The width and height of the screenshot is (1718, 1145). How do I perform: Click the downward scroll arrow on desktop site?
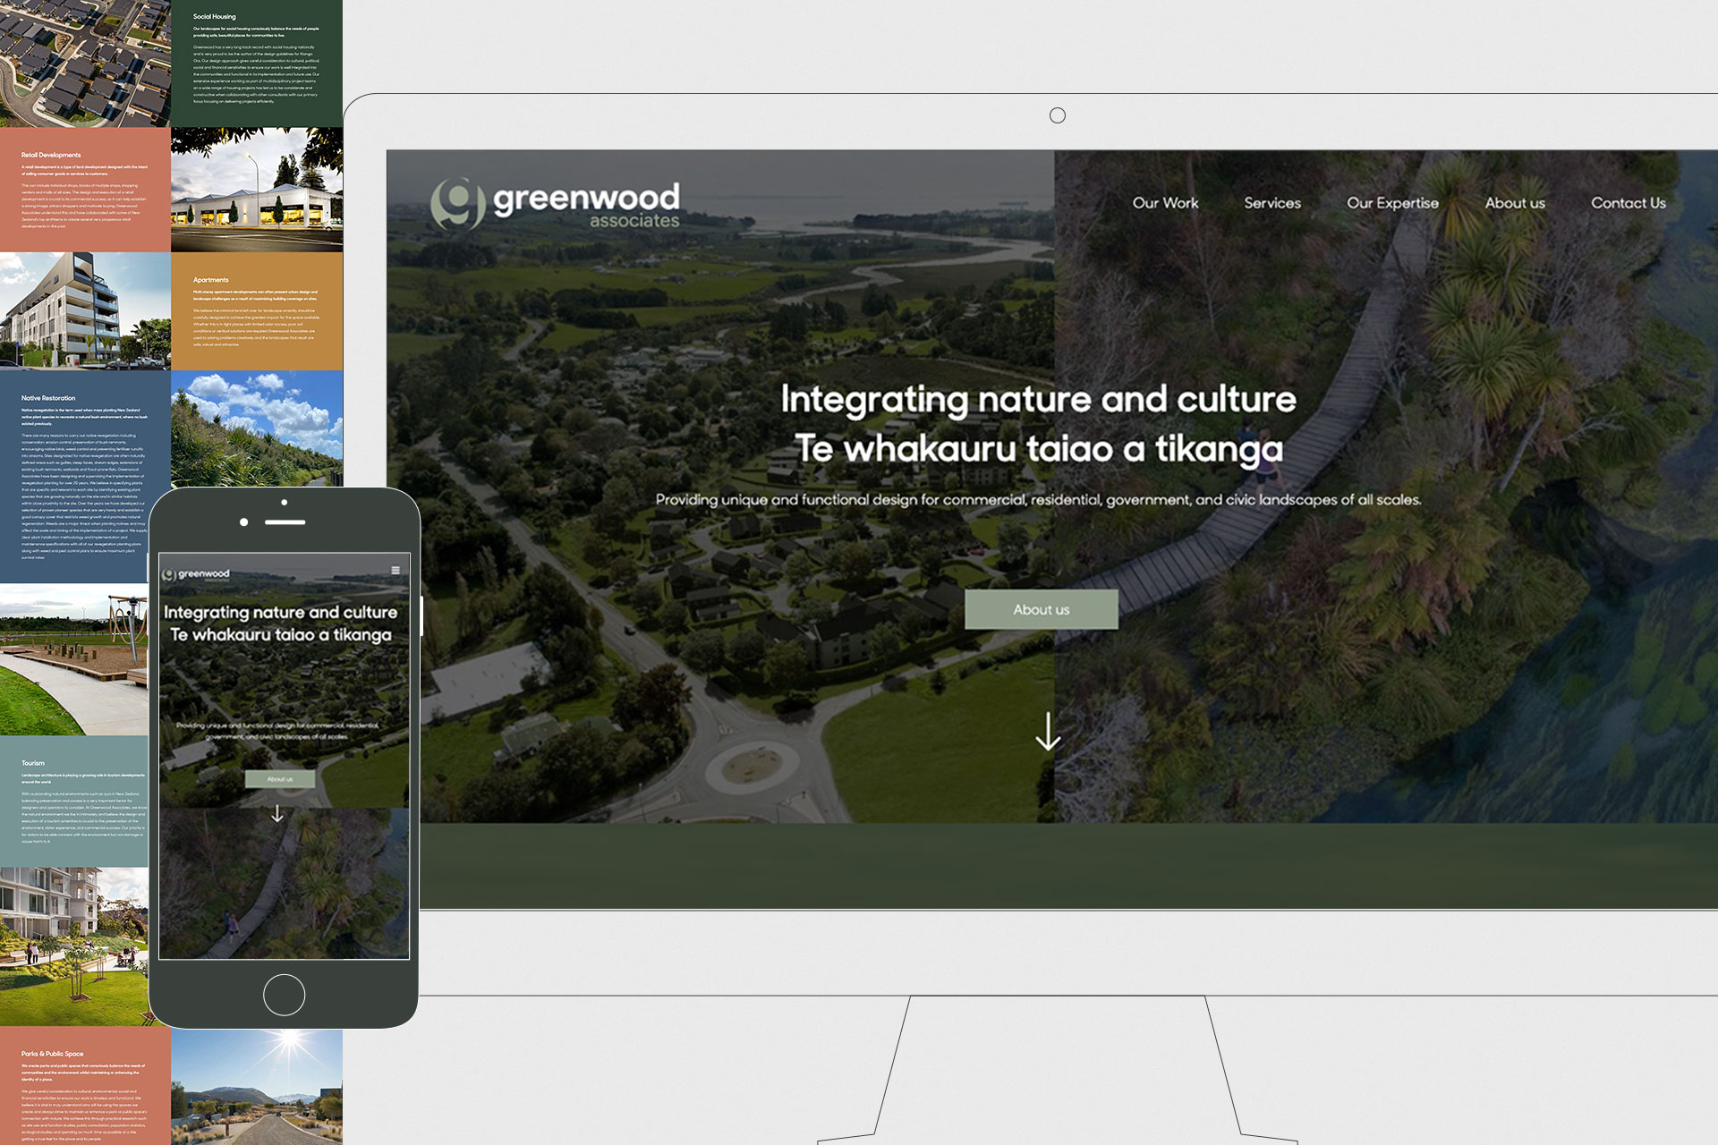click(1048, 731)
